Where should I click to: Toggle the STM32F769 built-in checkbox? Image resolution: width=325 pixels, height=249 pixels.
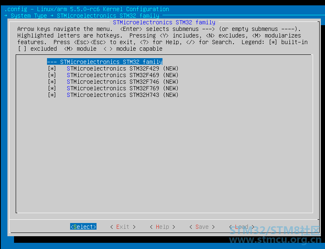[52, 89]
